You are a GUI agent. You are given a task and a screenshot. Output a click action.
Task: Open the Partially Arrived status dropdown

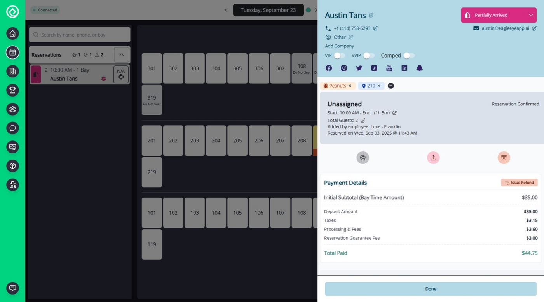[498, 15]
